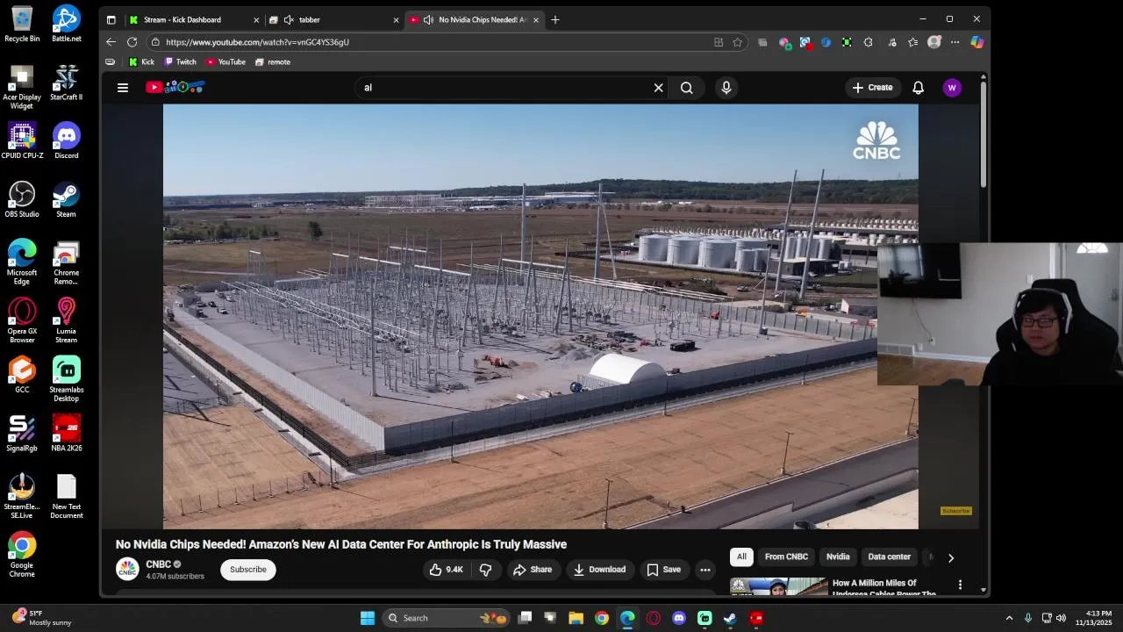1123x632 pixels.
Task: Go to the YouTube home logo
Action: [175, 87]
